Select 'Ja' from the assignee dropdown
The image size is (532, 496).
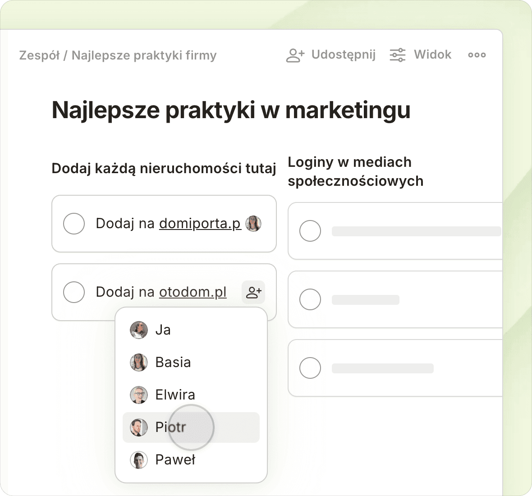pos(163,330)
